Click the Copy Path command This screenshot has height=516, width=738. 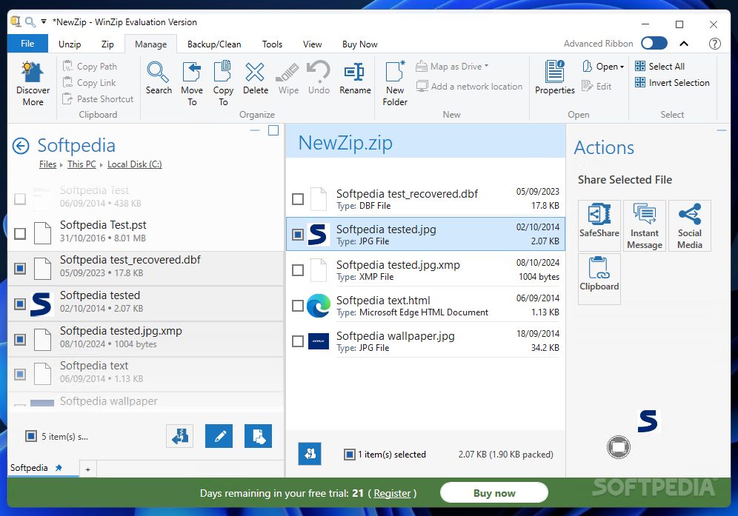click(x=90, y=67)
